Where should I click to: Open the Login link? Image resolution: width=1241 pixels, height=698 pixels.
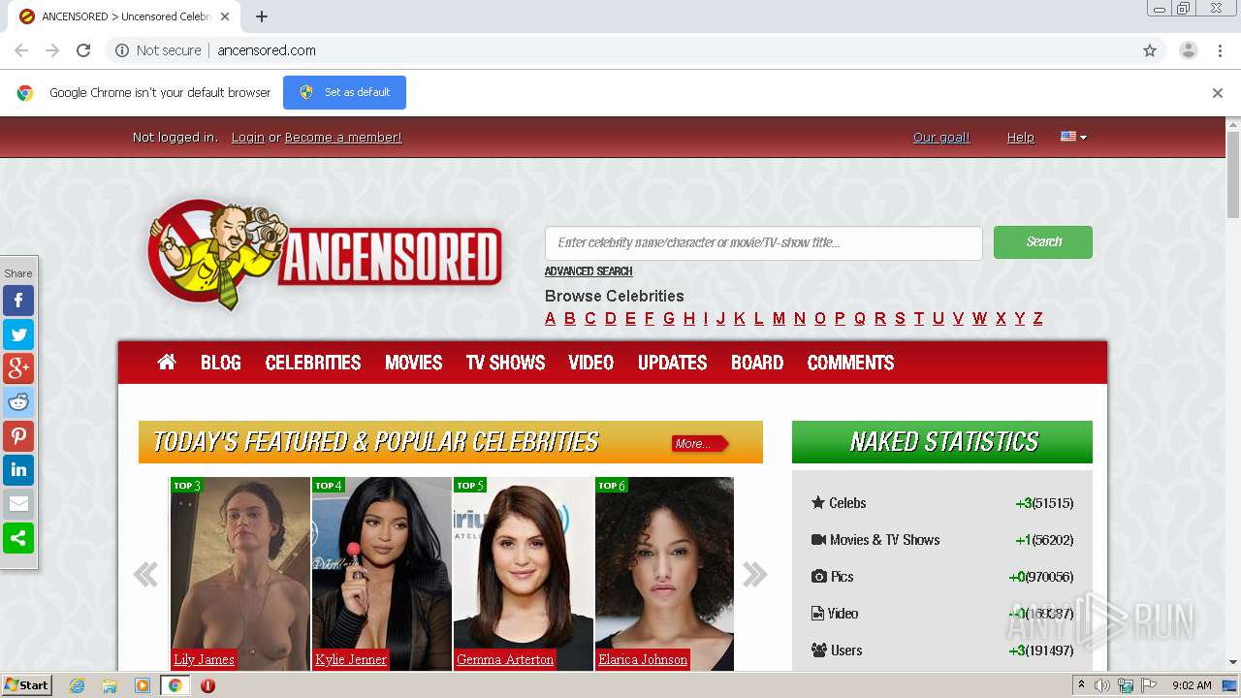pos(248,138)
